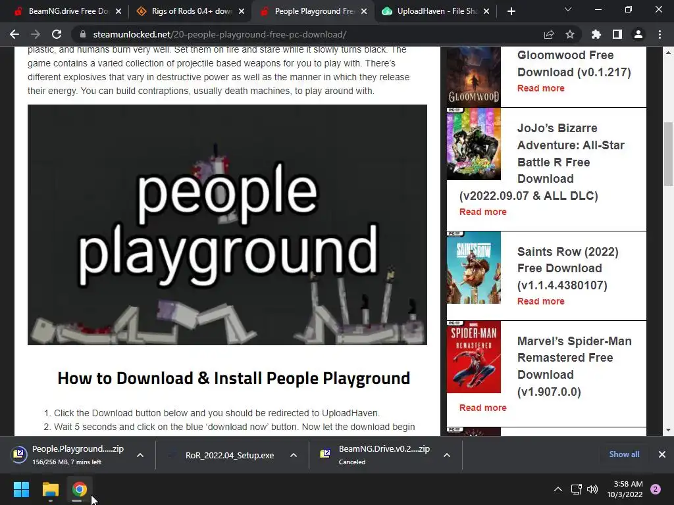View site info via the lock icon
674x505 pixels.
coord(83,34)
